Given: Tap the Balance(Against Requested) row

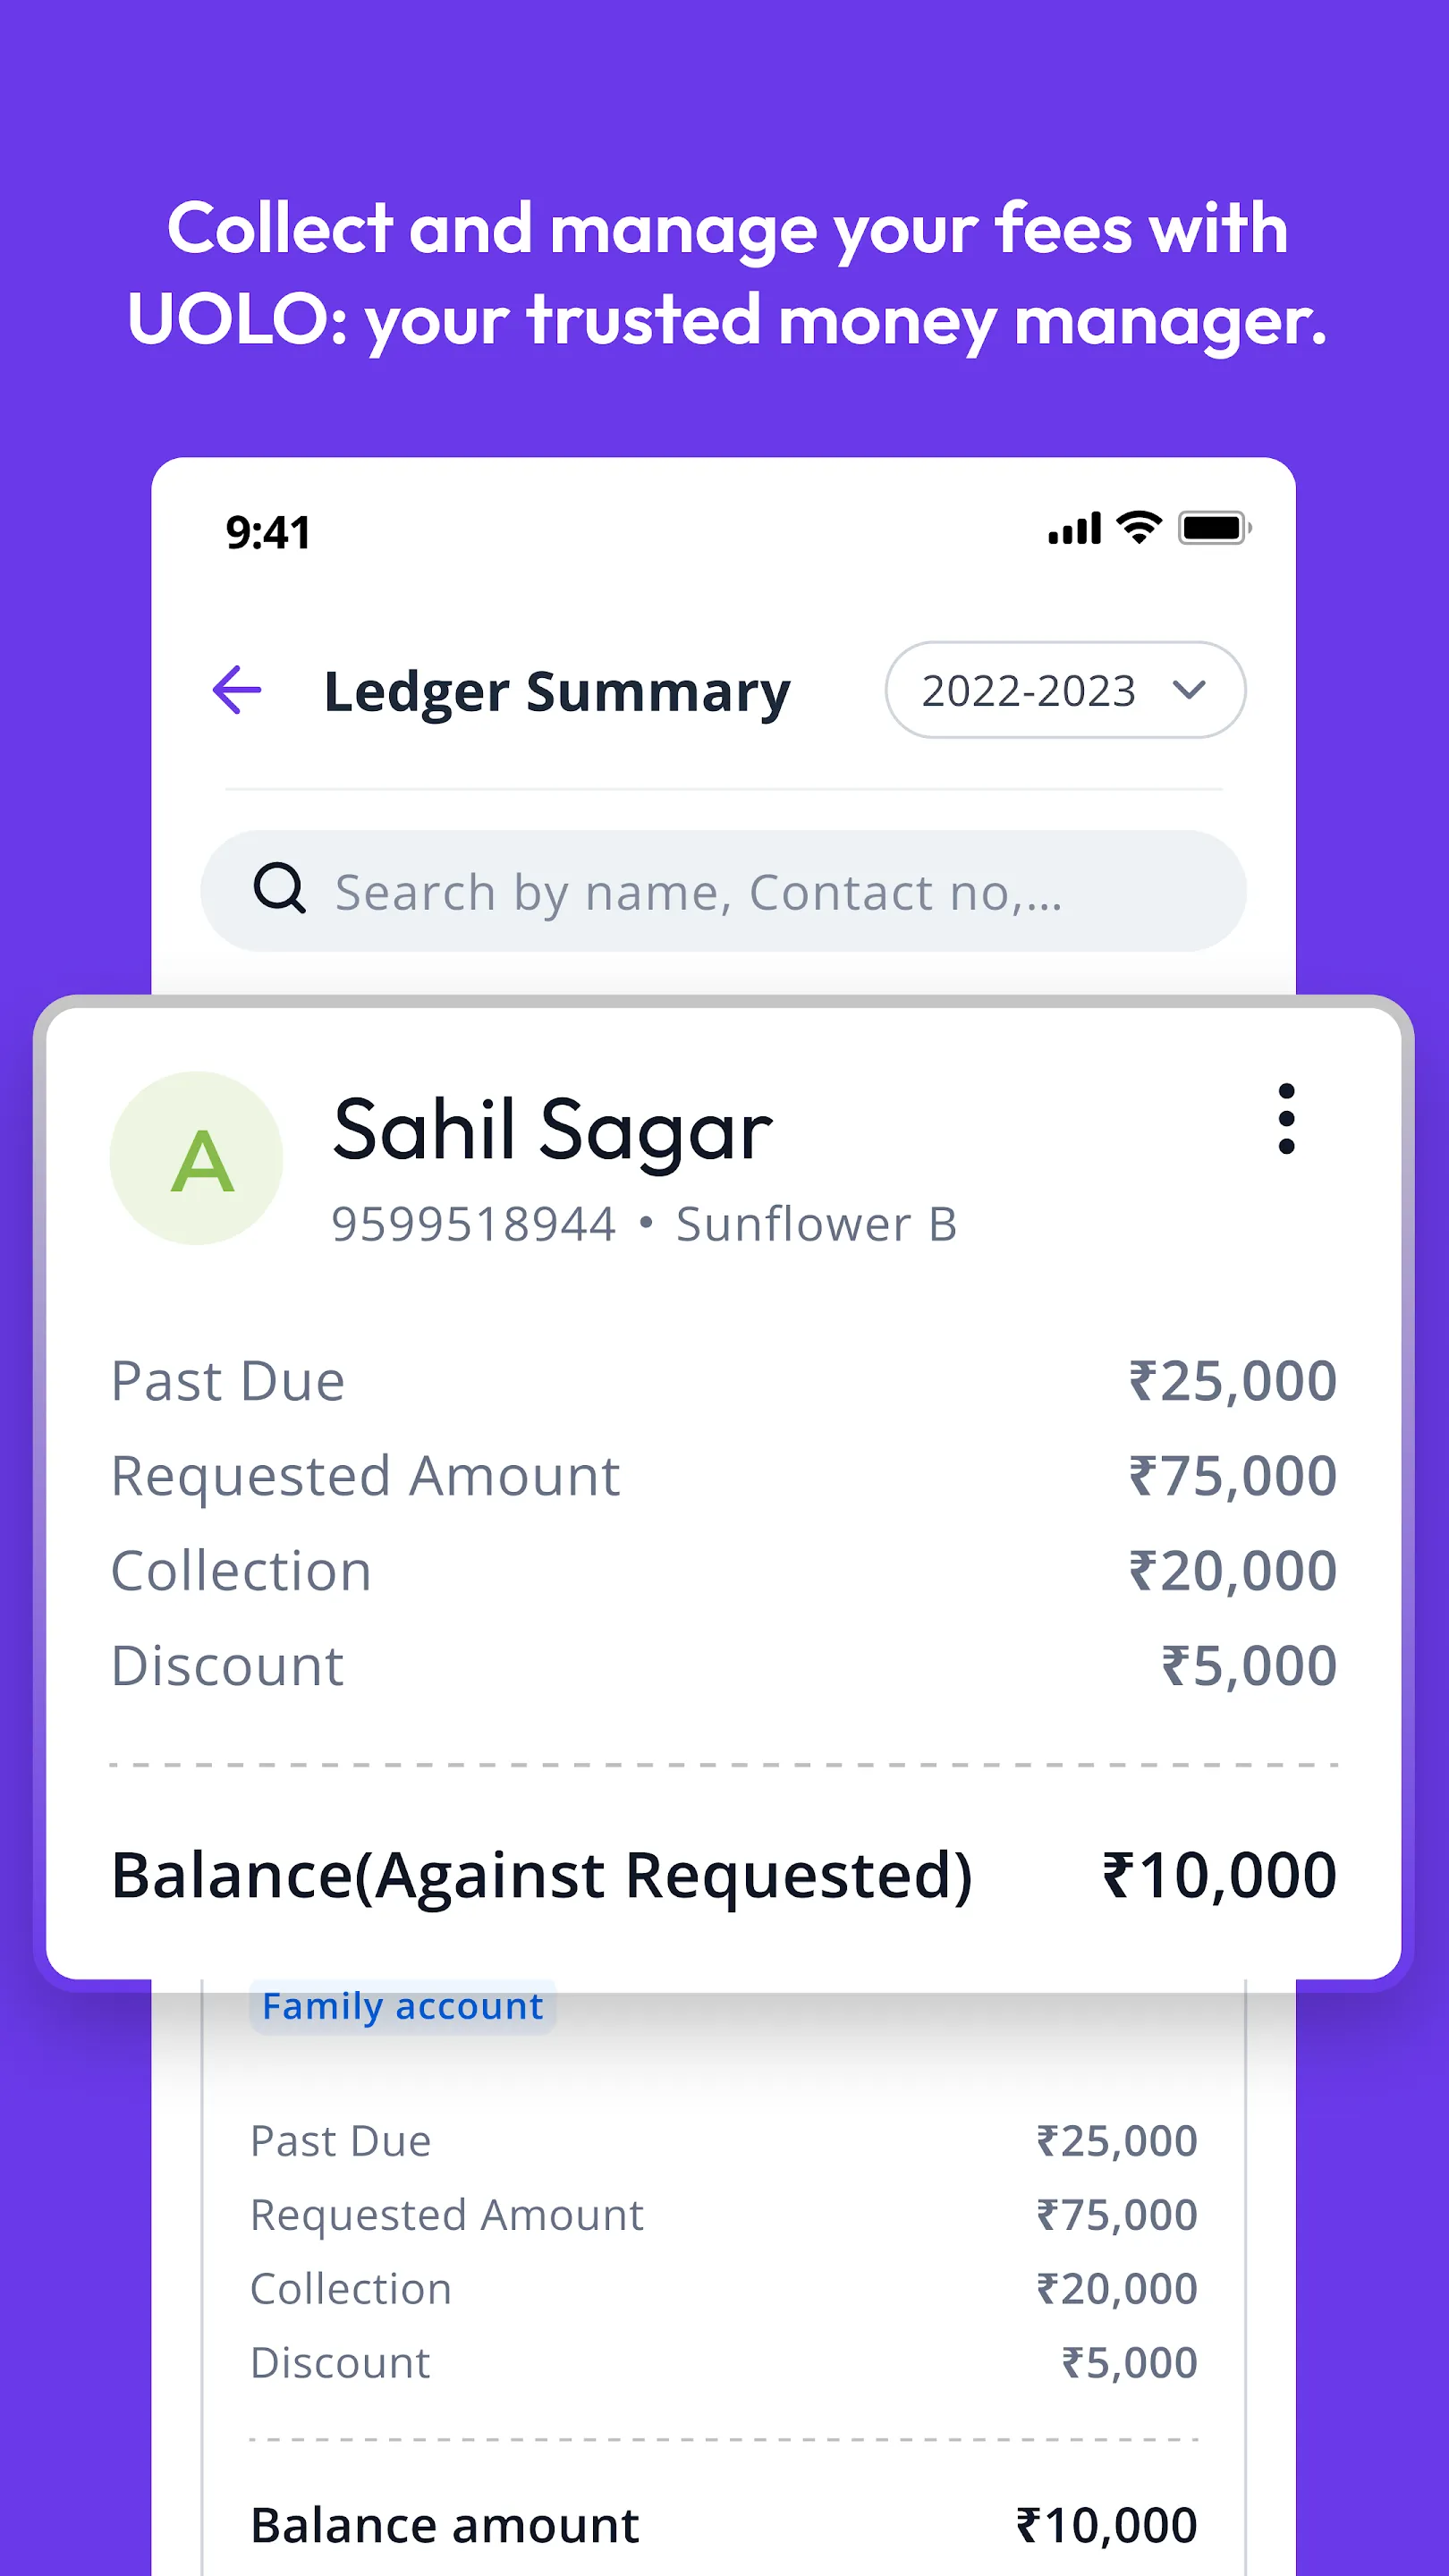Looking at the screenshot, I should click(722, 1876).
